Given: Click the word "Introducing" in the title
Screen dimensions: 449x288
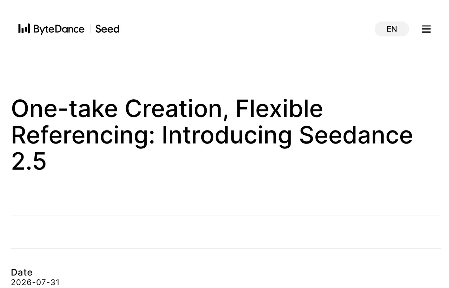Looking at the screenshot, I should [x=227, y=136].
